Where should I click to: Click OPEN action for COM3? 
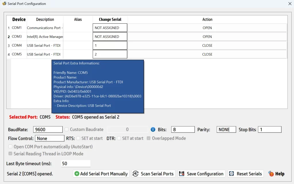point(207,36)
